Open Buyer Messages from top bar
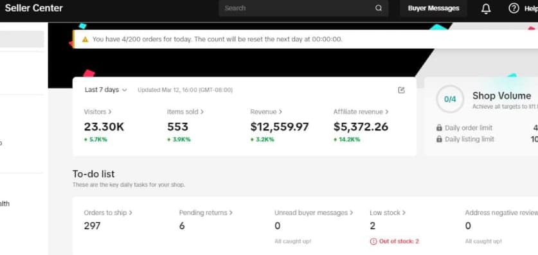This screenshot has width=538, height=255. (x=433, y=8)
